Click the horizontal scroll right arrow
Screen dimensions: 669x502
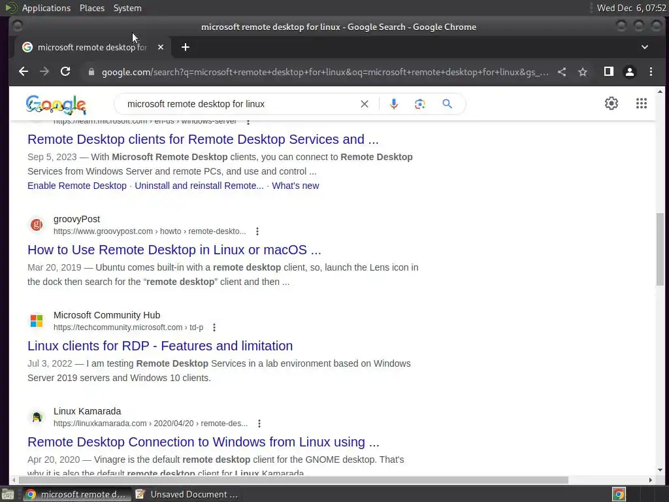[x=651, y=480]
